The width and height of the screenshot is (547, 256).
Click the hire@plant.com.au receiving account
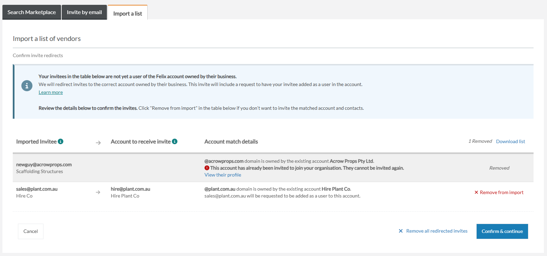130,189
